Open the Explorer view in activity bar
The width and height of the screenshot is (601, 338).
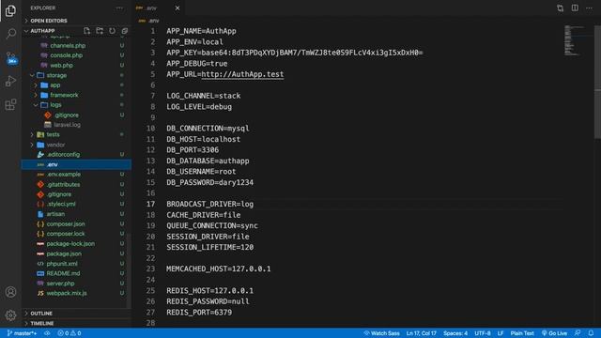[10, 10]
